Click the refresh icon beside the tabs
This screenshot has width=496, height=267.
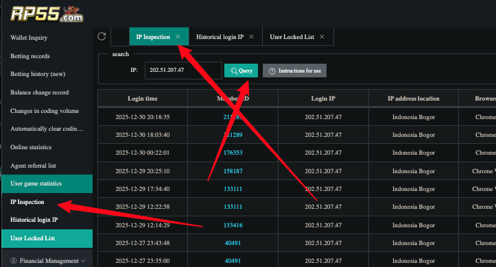[x=102, y=36]
